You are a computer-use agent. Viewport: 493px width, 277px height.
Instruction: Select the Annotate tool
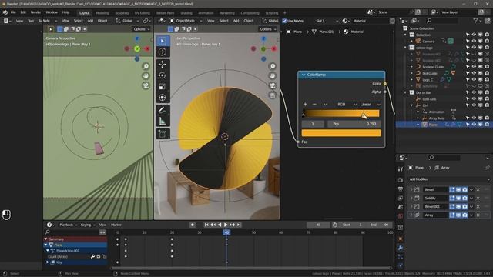(163, 110)
